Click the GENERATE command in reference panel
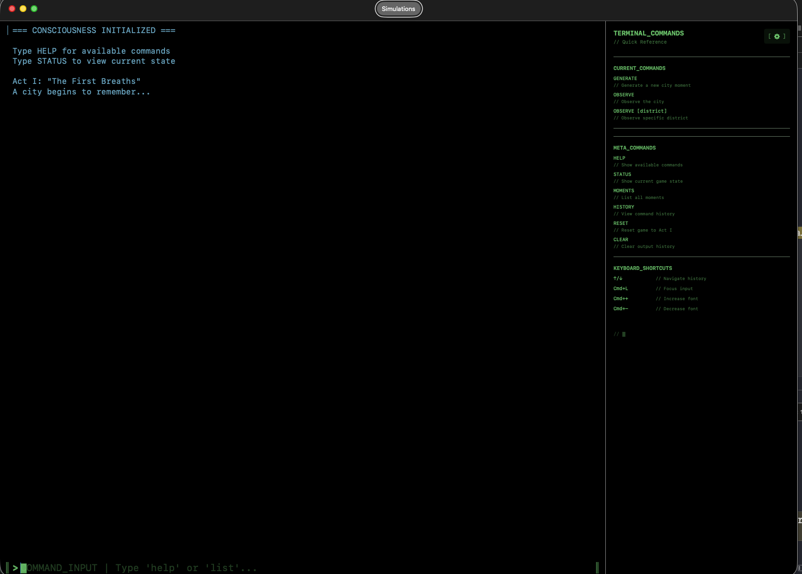 coord(625,79)
